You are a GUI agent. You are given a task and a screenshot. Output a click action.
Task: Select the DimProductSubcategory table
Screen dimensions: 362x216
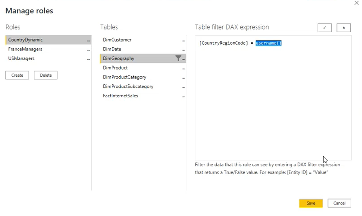pyautogui.click(x=128, y=87)
